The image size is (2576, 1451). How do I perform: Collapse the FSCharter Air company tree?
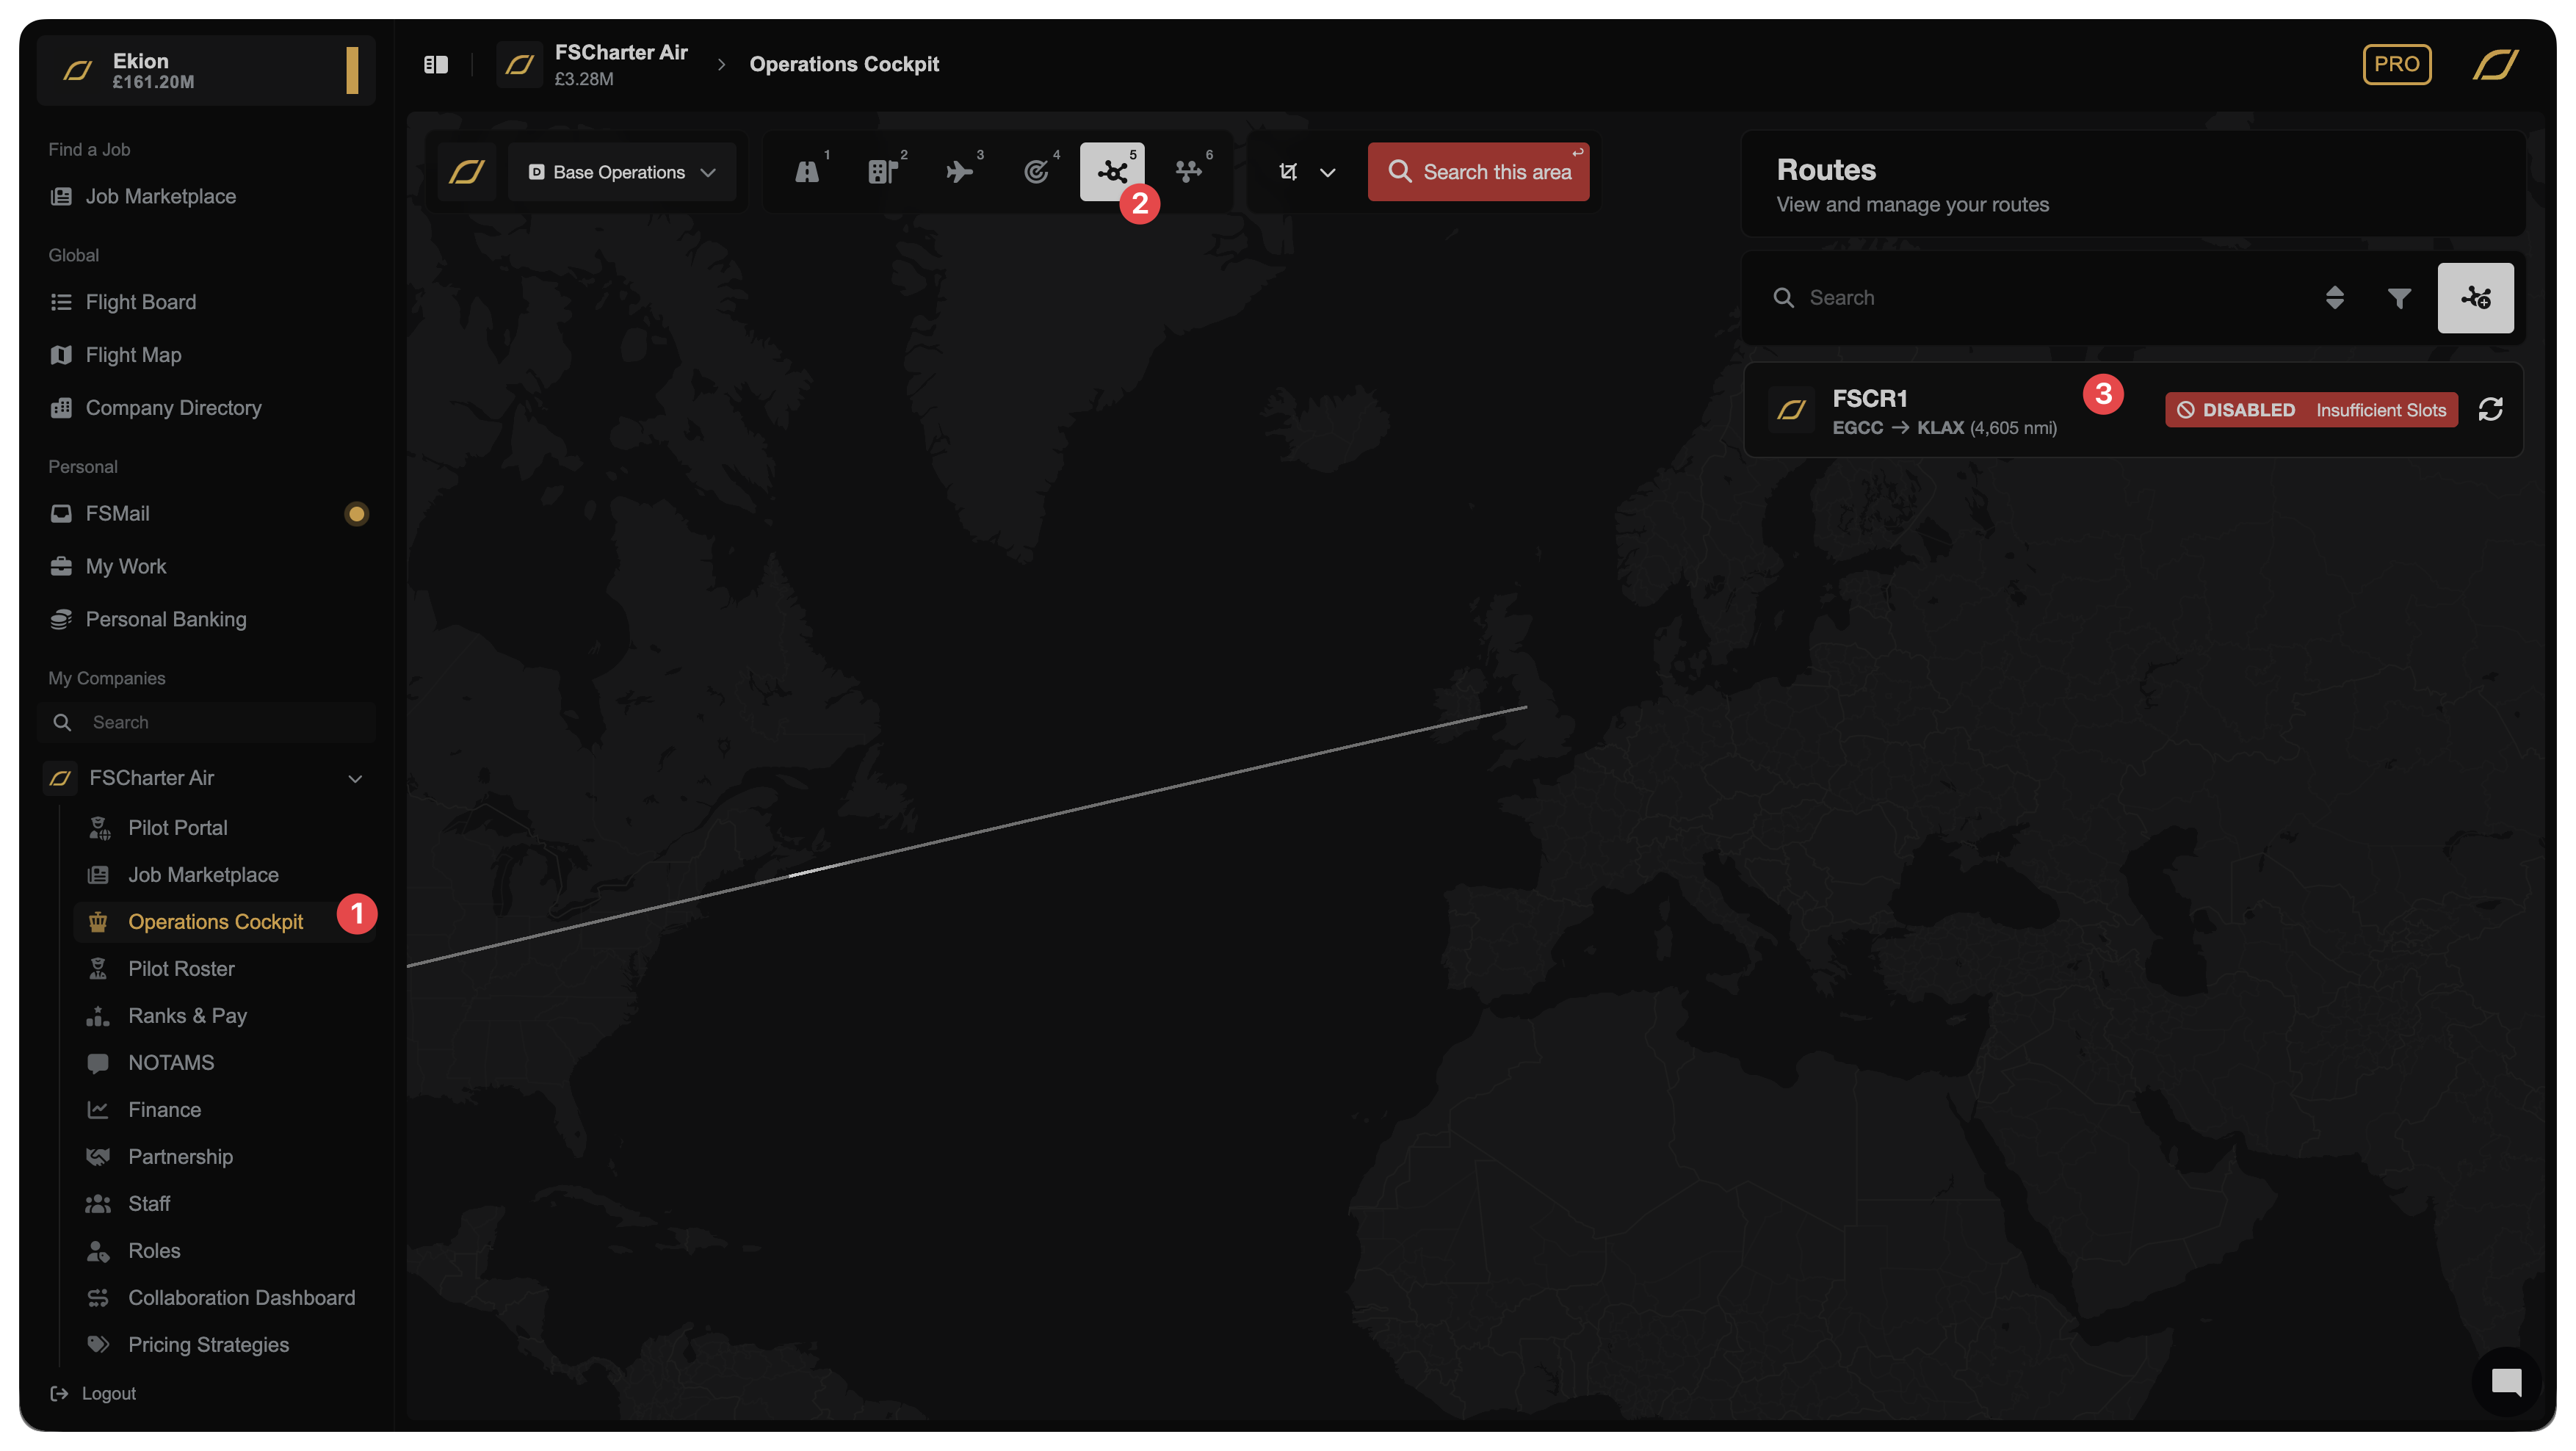point(355,779)
